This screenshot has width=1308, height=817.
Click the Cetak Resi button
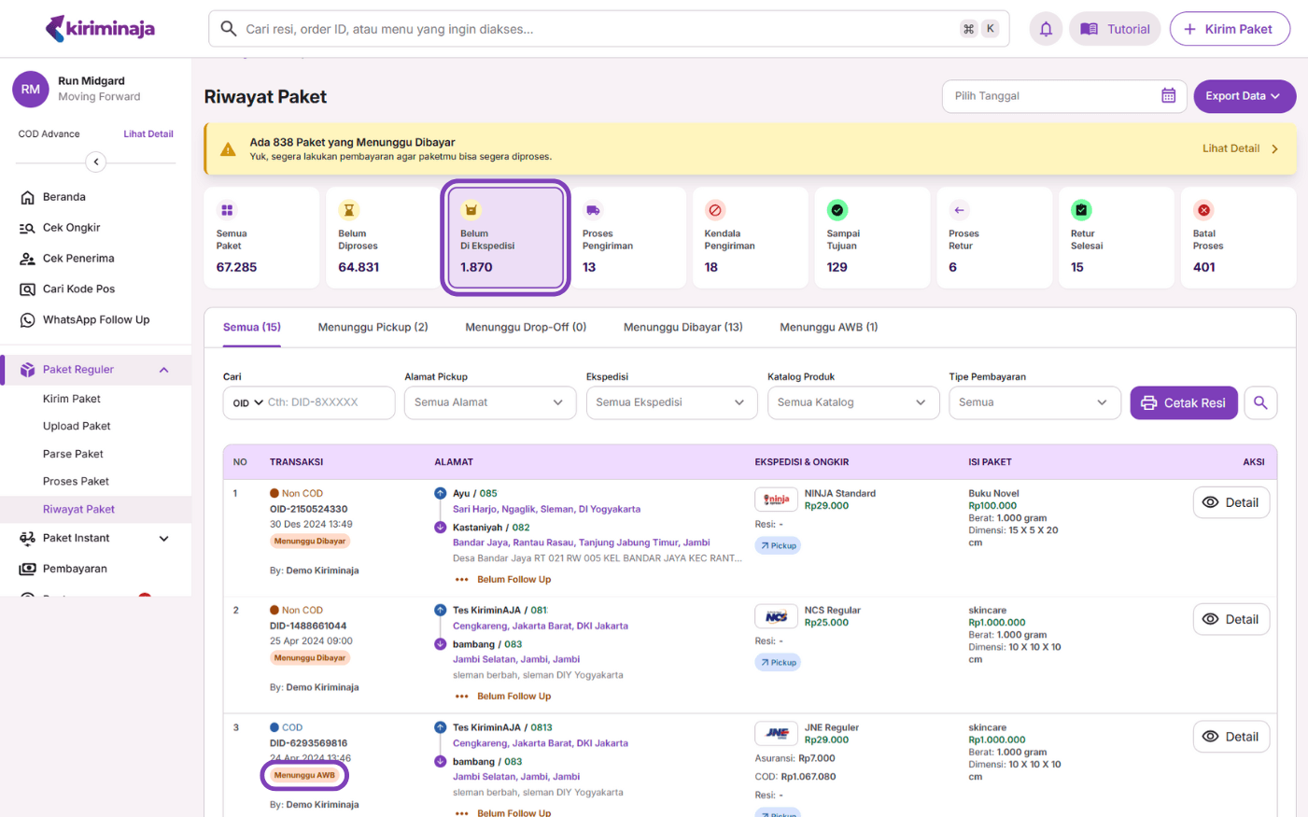(x=1183, y=402)
